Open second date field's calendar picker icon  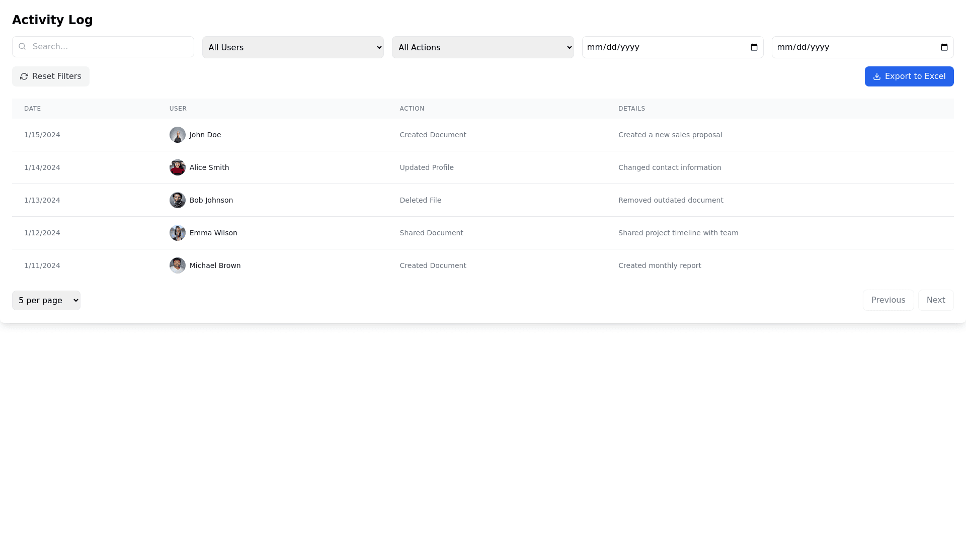pos(944,47)
